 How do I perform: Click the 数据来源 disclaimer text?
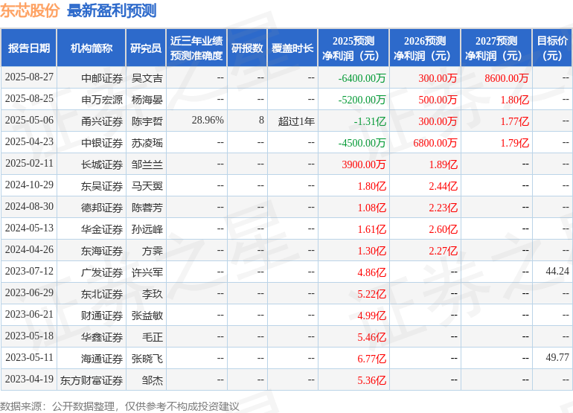(120, 406)
